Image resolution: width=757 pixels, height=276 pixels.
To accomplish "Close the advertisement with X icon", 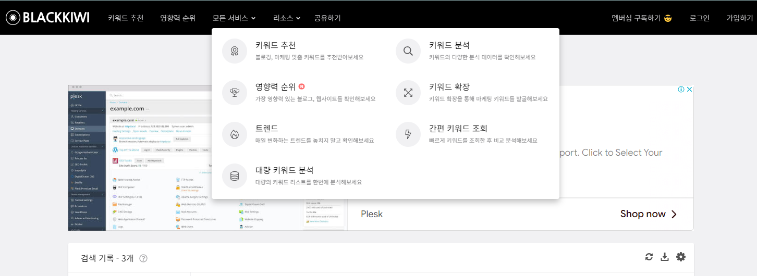I will pyautogui.click(x=689, y=90).
